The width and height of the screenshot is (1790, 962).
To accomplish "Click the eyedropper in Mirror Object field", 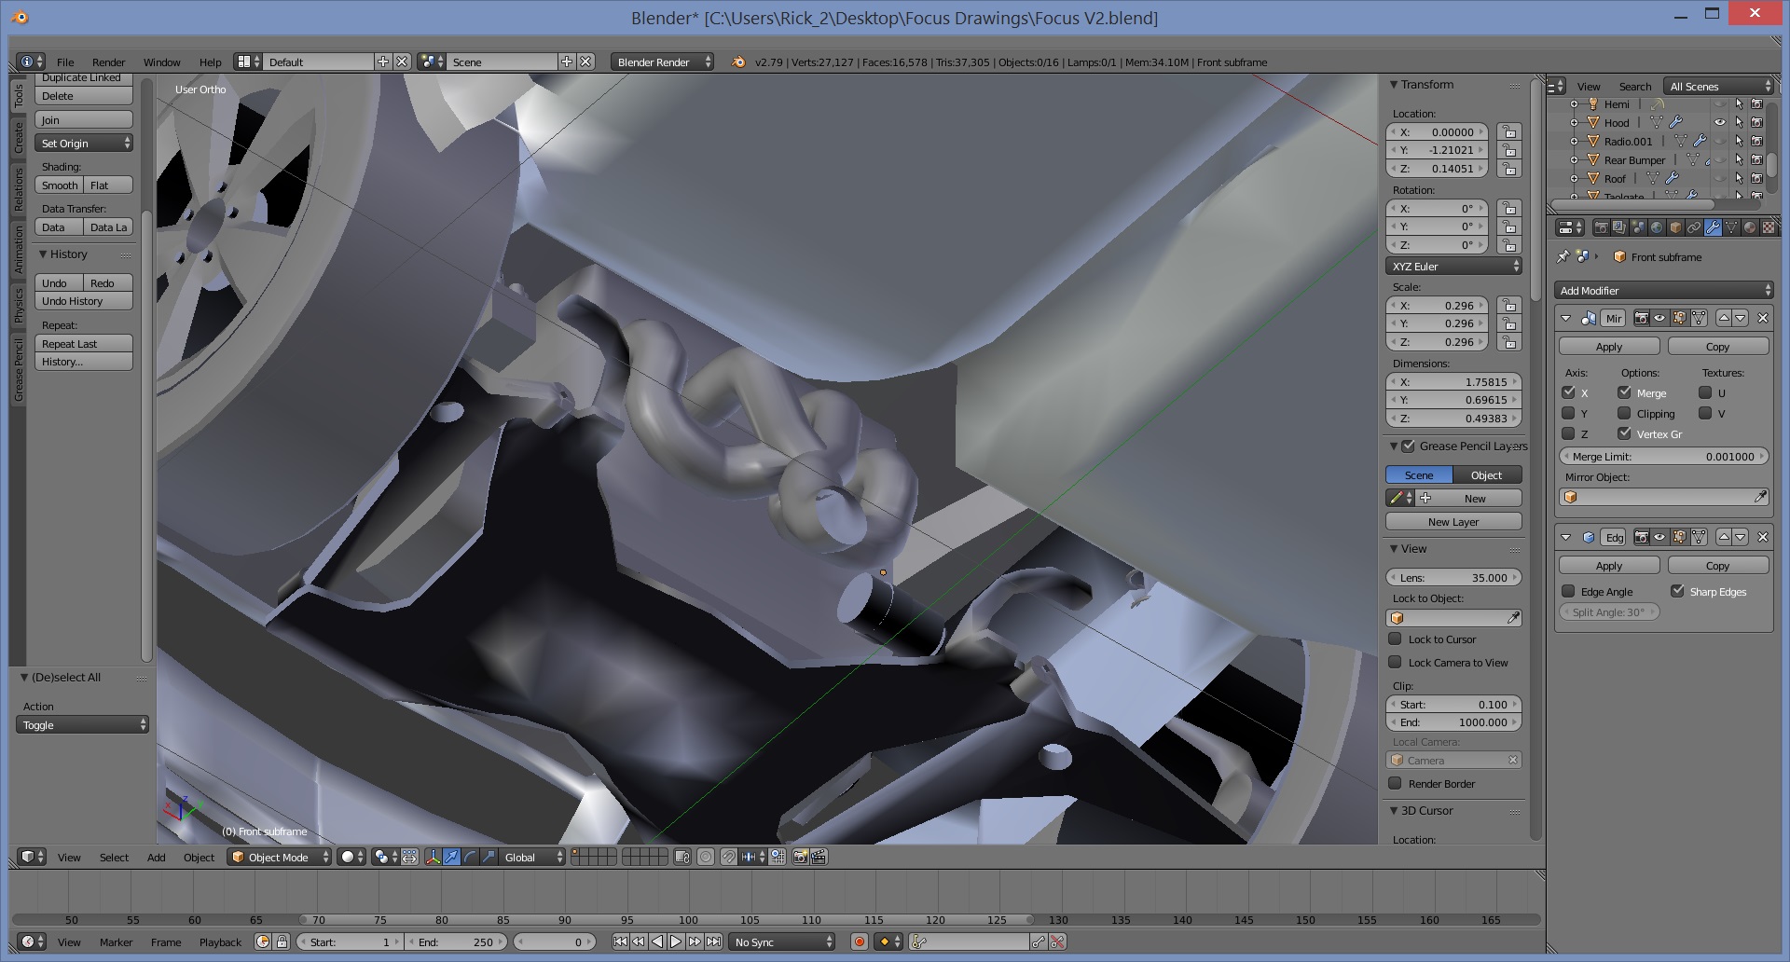I will [x=1759, y=498].
